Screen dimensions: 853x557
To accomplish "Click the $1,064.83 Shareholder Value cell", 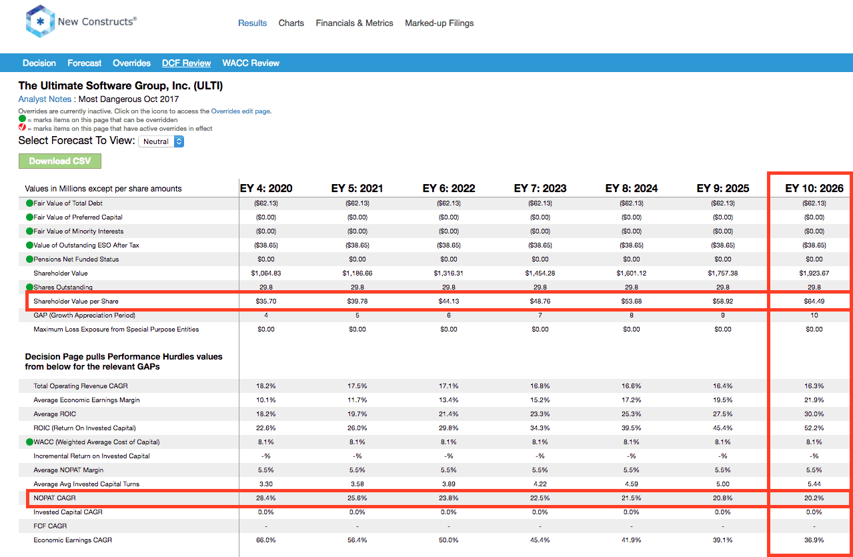I will (266, 273).
